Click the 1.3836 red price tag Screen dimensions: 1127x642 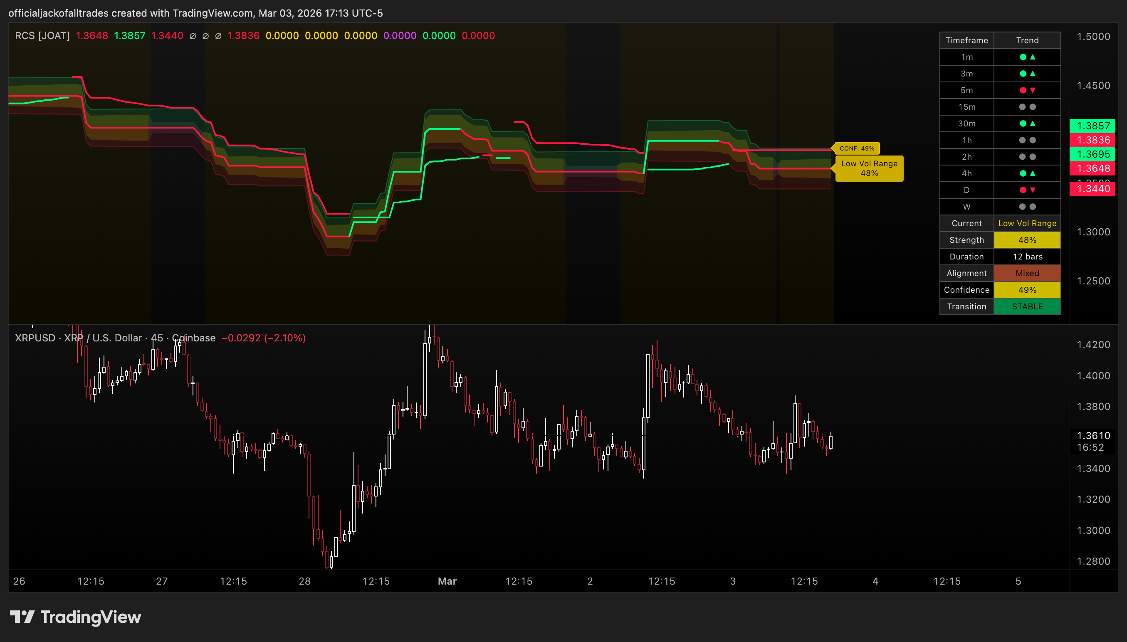[1092, 140]
